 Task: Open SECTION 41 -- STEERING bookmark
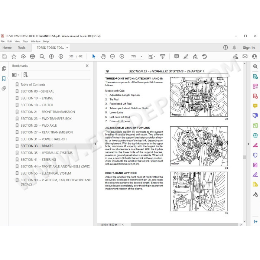38,159
